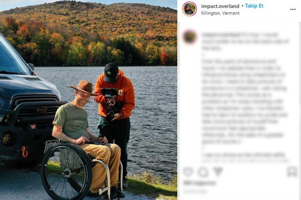The width and height of the screenshot is (301, 200).
Task: Click the blurred caption text body
Action: (245, 101)
